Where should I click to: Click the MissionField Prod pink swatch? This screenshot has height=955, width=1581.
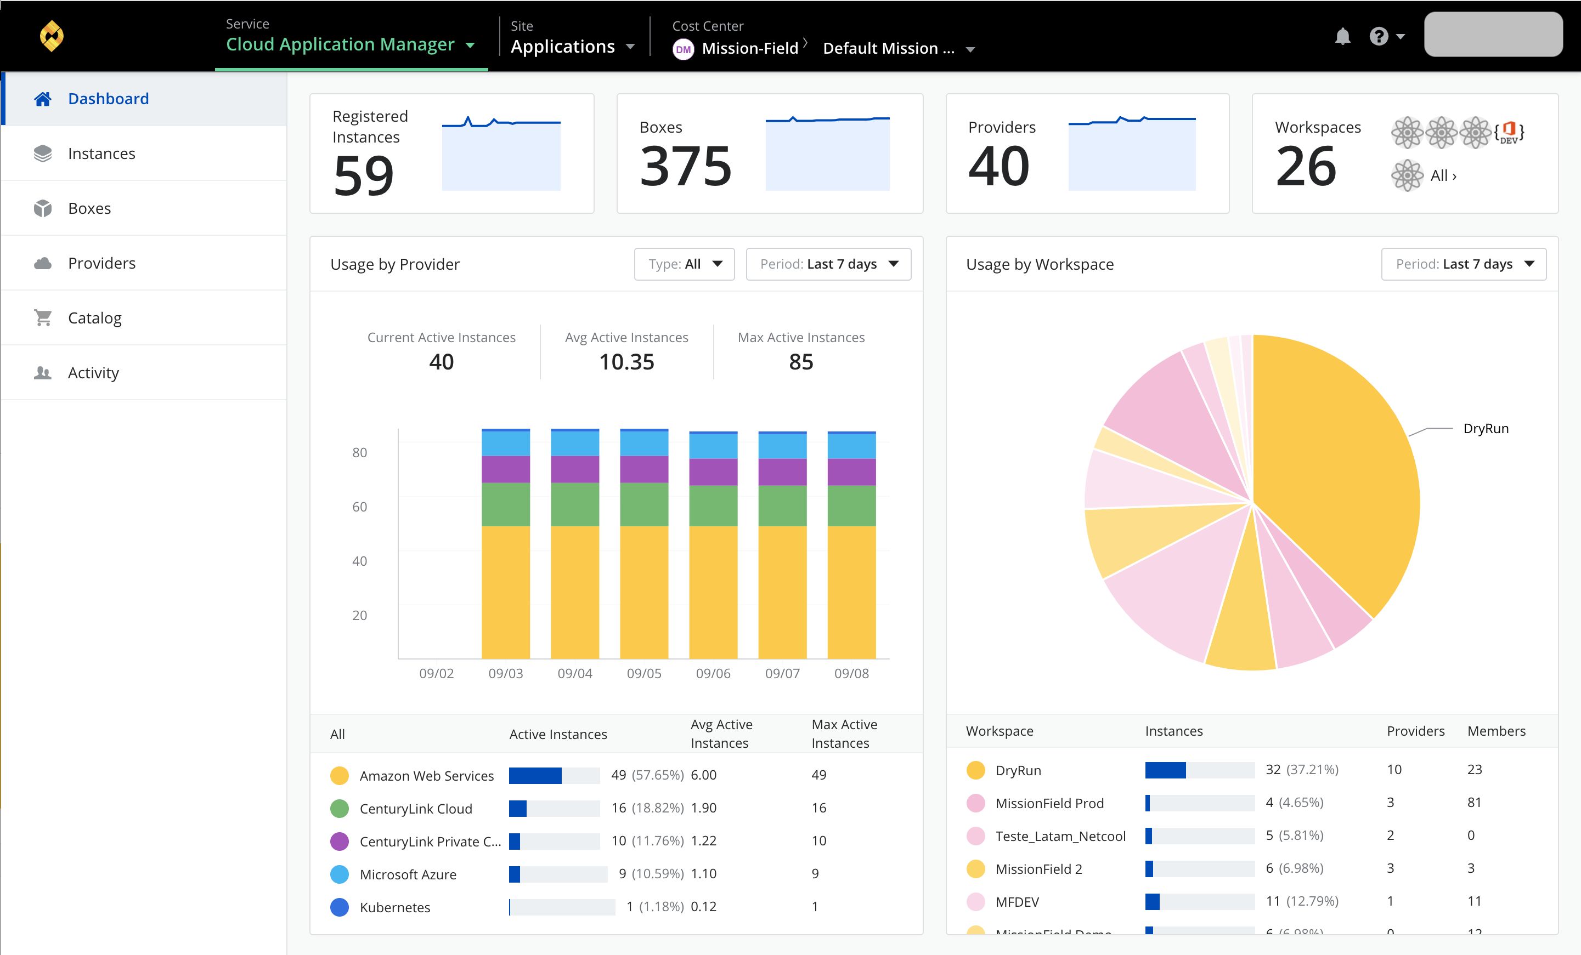point(975,803)
